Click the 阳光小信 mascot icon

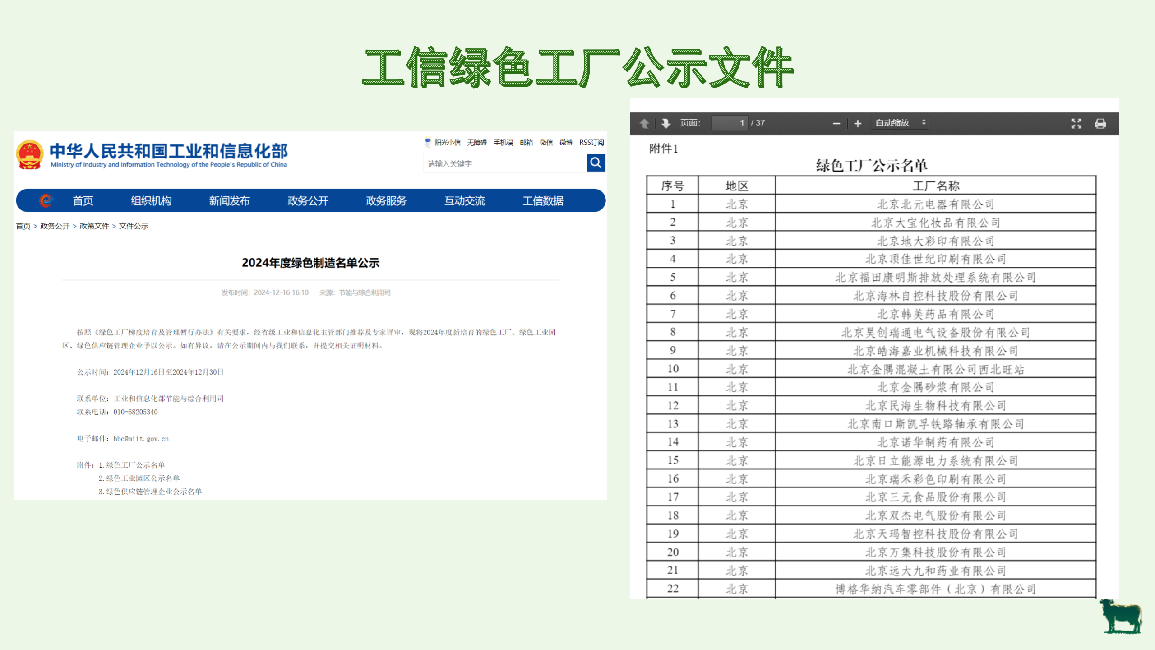coord(427,142)
